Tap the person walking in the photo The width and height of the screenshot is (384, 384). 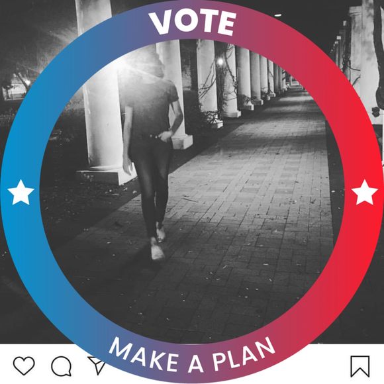coord(153,157)
